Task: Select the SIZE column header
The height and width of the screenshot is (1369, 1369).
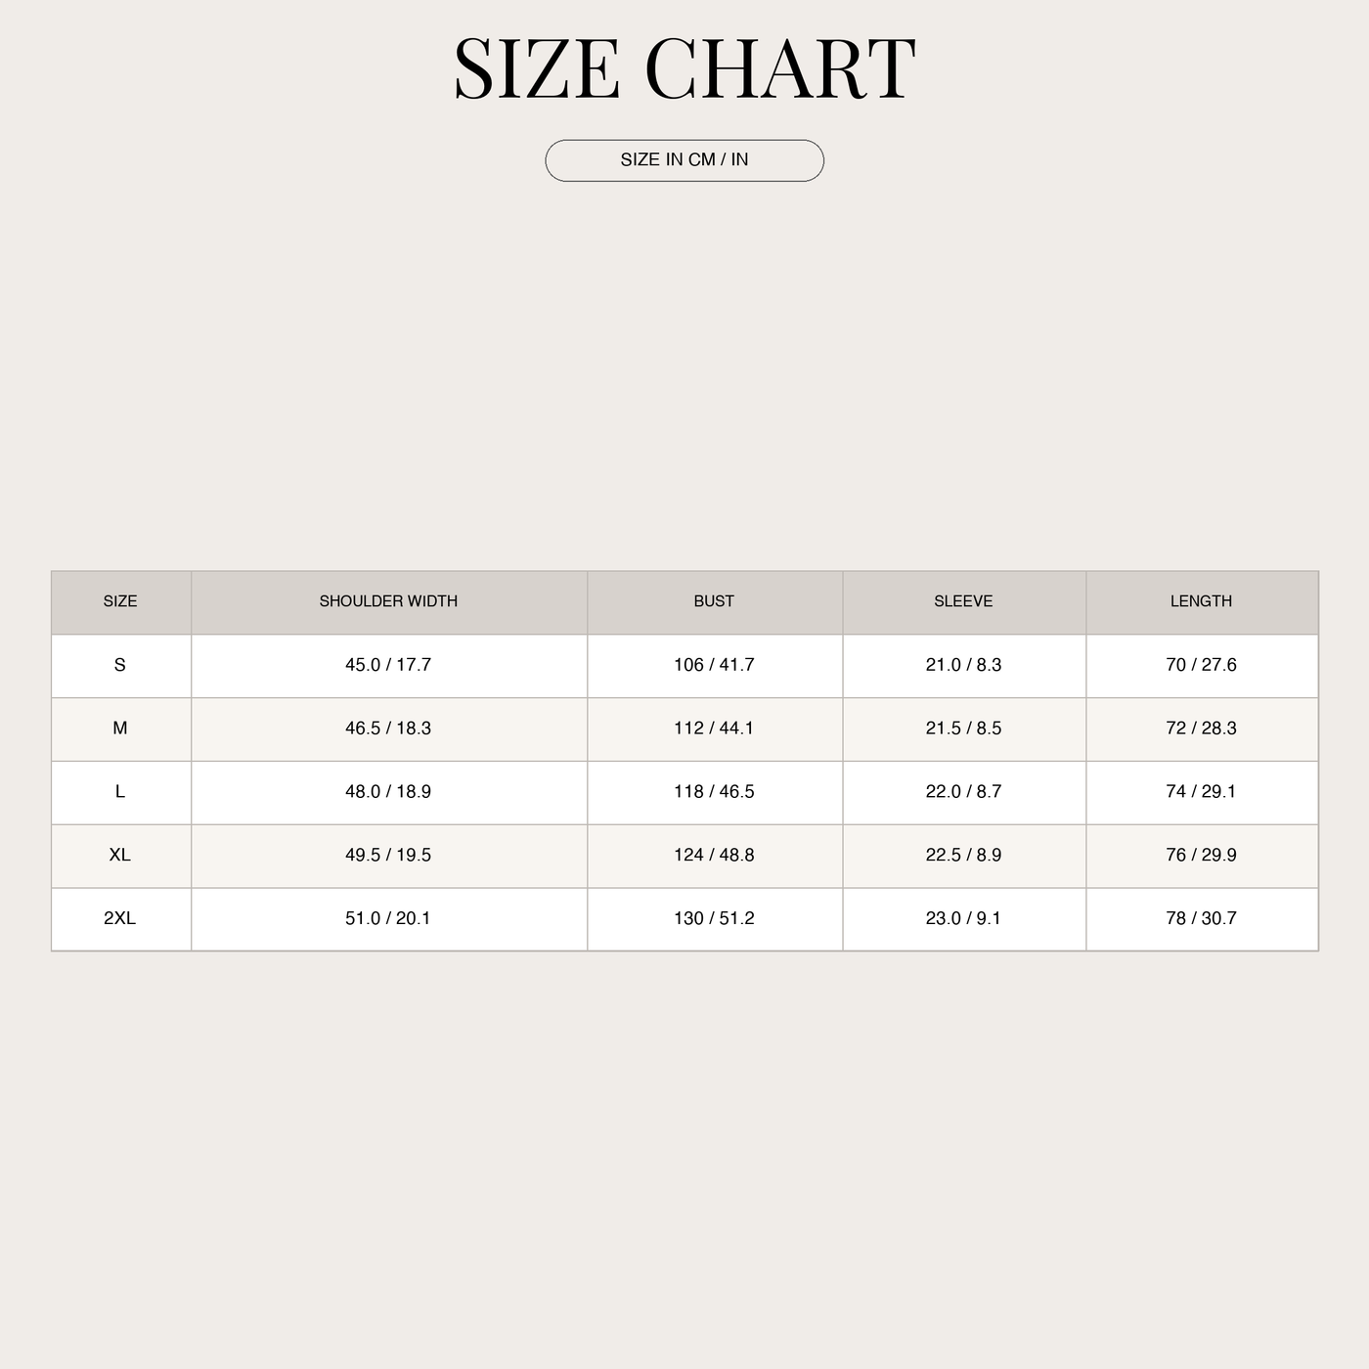Action: pos(120,601)
